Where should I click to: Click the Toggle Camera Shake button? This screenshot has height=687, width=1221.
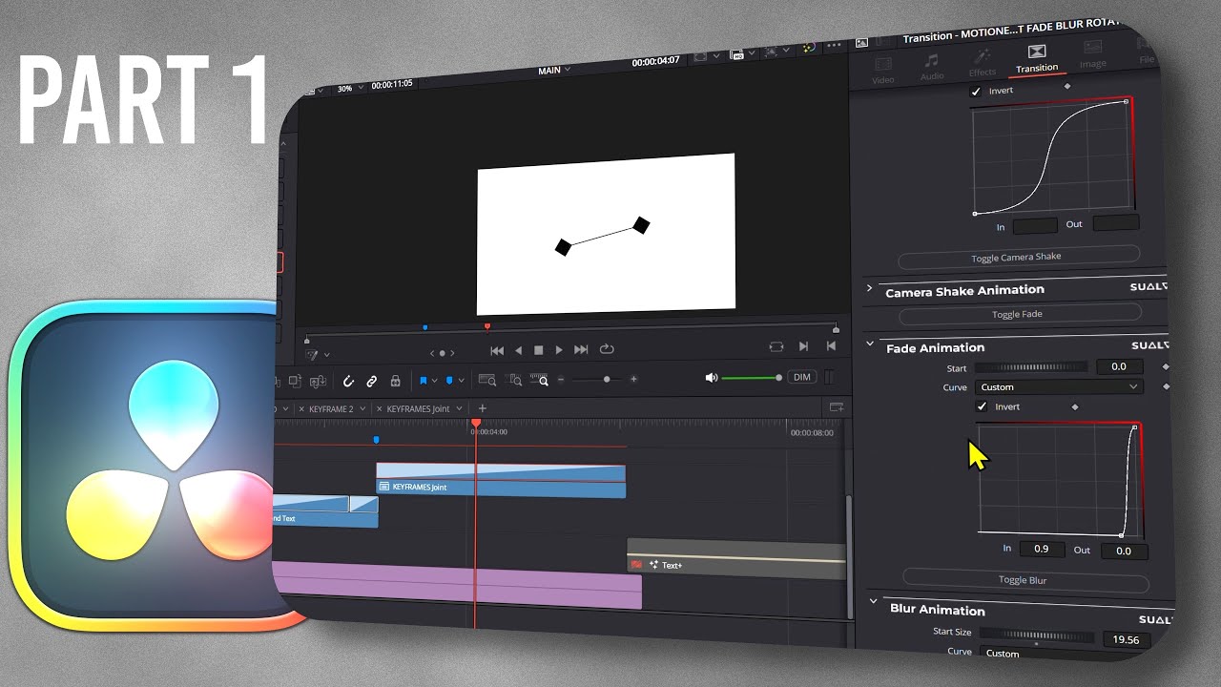[1019, 256]
